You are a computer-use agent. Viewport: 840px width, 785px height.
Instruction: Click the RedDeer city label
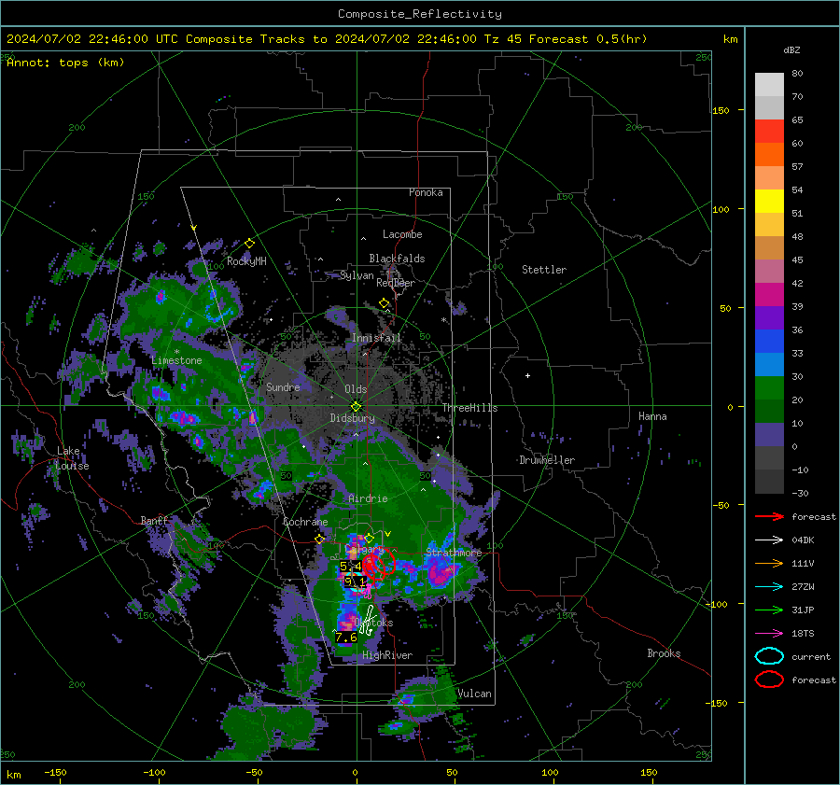point(396,283)
